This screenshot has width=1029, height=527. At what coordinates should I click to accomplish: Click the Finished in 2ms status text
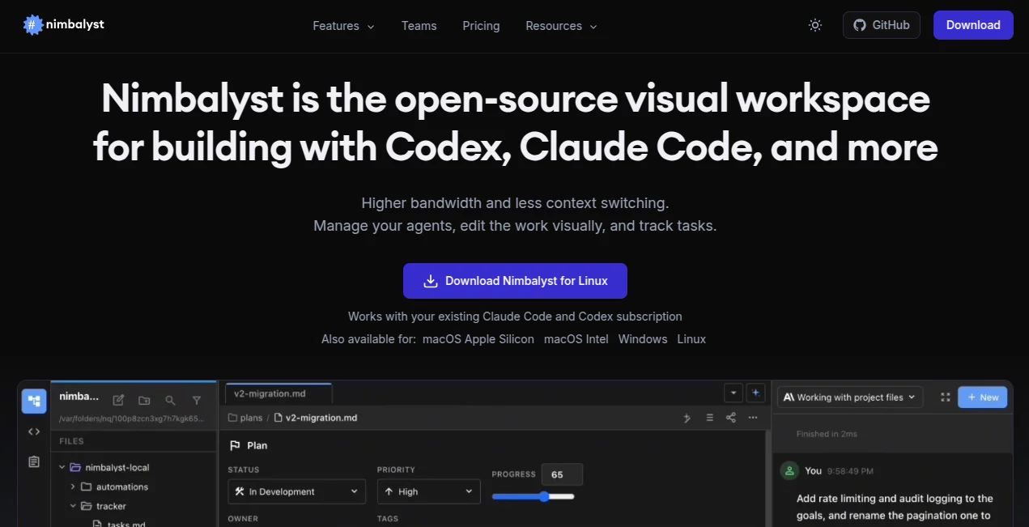[827, 434]
